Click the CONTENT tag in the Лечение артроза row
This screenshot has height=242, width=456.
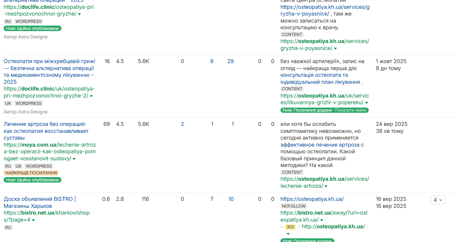coord(292,172)
